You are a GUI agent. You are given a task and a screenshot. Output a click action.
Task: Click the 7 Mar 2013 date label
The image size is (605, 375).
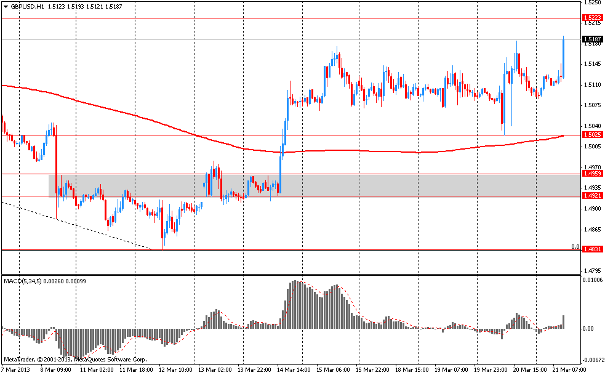click(x=16, y=369)
